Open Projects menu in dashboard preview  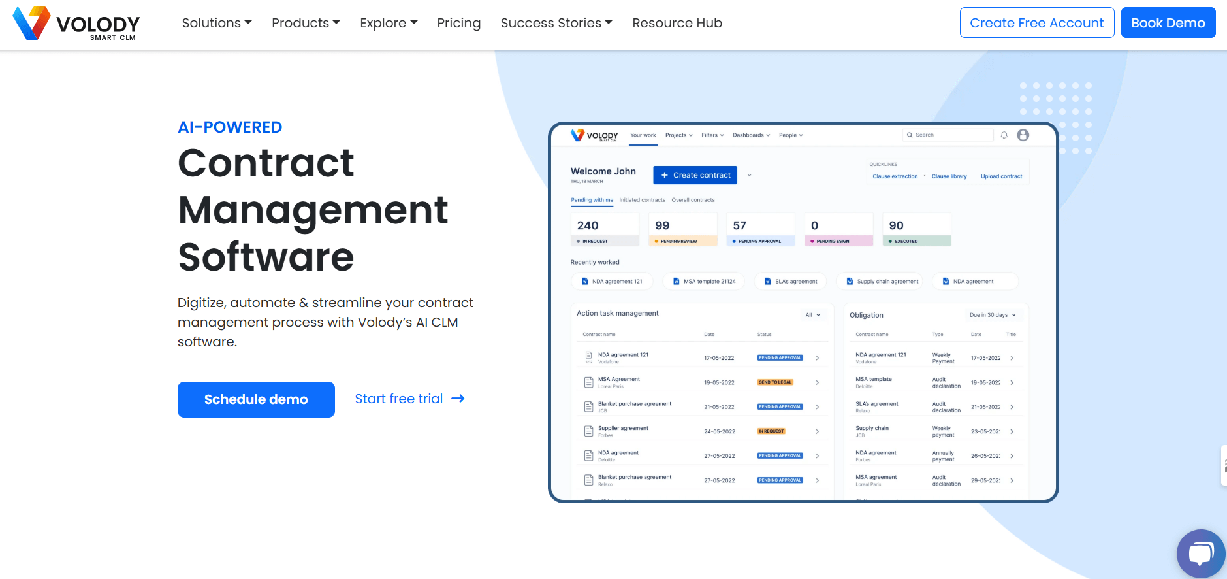[x=679, y=135]
